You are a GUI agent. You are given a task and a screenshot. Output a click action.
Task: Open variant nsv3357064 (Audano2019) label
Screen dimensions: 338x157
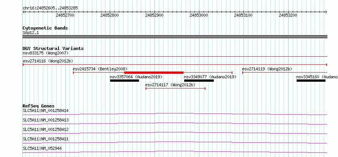(136, 77)
